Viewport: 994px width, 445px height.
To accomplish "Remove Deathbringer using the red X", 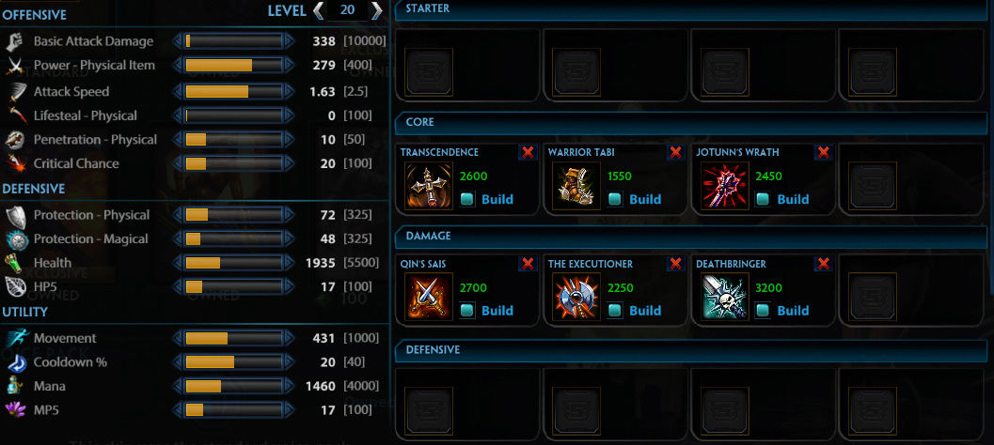I will coord(824,263).
